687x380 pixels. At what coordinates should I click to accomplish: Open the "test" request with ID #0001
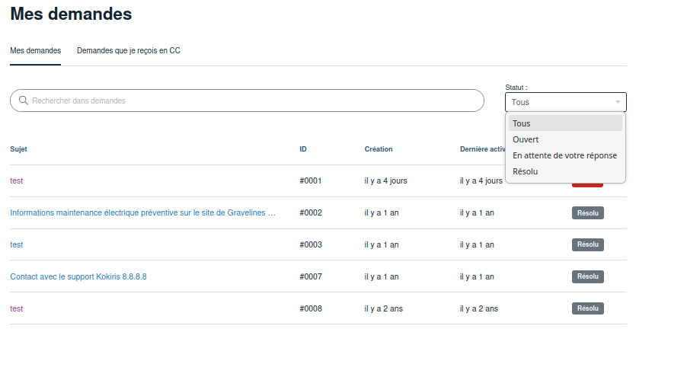[x=16, y=181]
